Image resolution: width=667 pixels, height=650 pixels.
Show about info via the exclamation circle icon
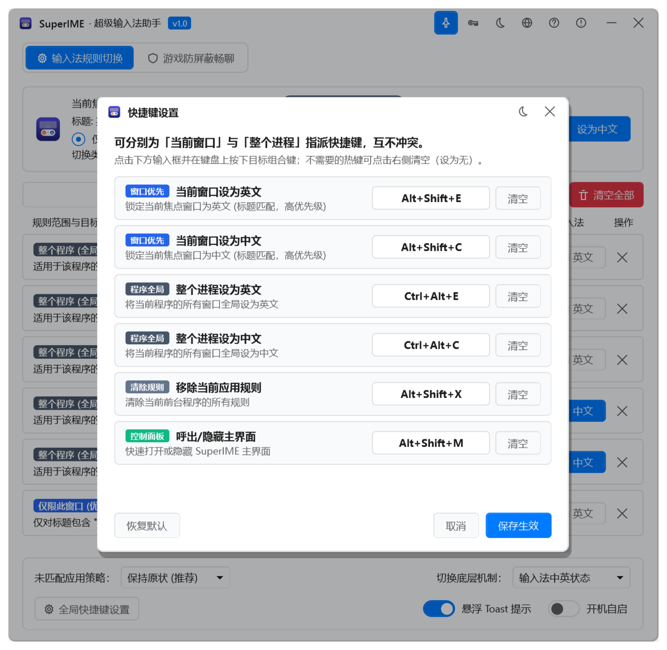coord(581,23)
